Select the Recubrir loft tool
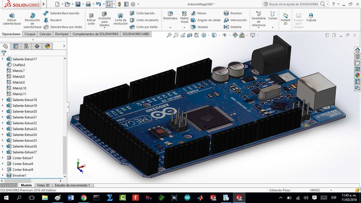This screenshot has width=361, height=203. [53, 20]
